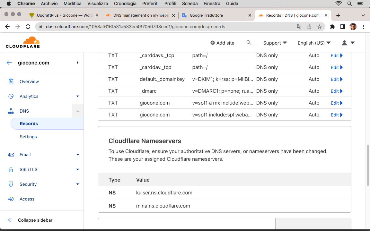Click the Add site button
The width and height of the screenshot is (370, 231).
click(x=222, y=43)
